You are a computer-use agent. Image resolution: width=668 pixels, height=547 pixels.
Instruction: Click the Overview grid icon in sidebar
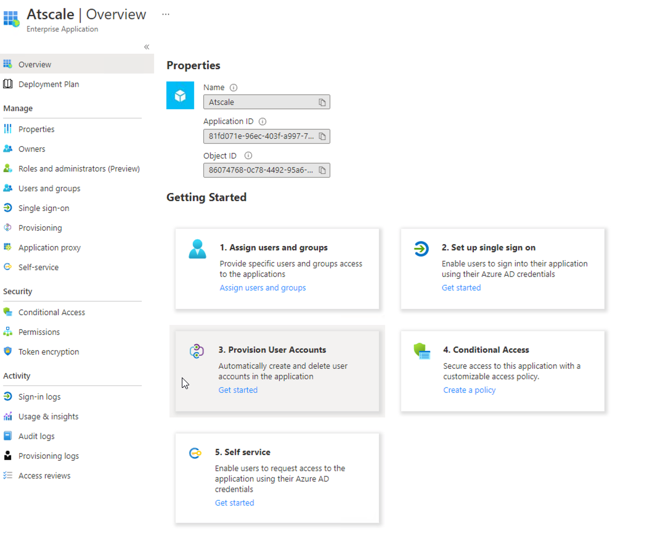7,64
